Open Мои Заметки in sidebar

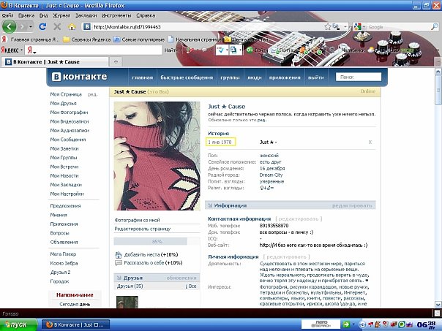(64, 148)
